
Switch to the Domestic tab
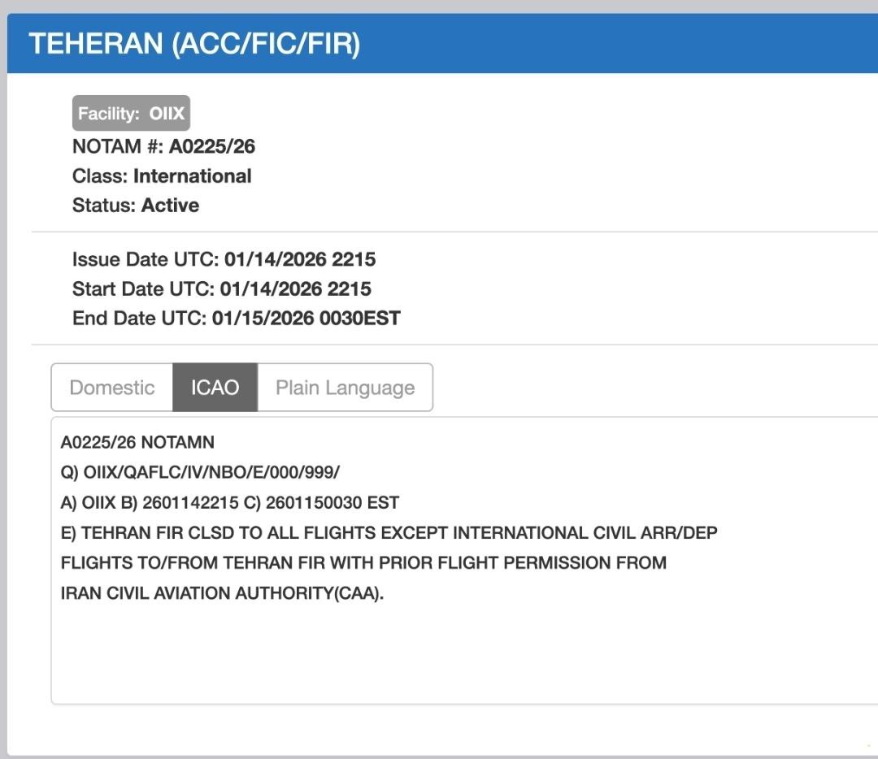coord(112,388)
